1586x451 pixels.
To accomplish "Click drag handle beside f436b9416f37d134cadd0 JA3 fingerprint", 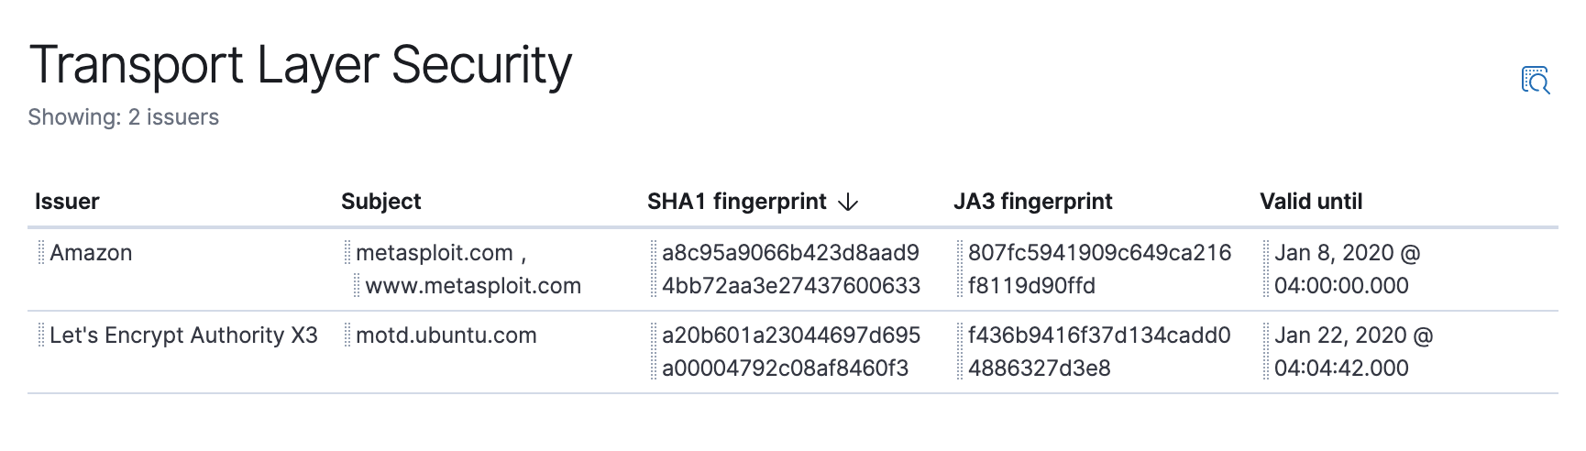I will click(x=960, y=351).
